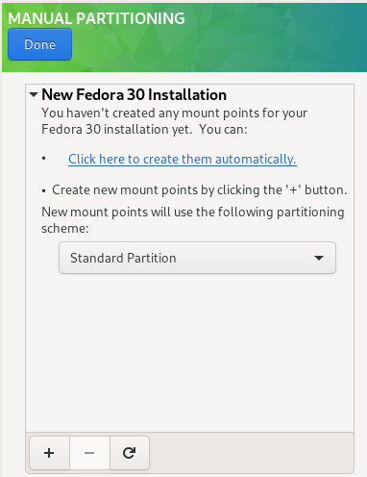Click the bullet before the automatic creation link
Image resolution: width=367 pixels, height=477 pixels.
point(44,158)
